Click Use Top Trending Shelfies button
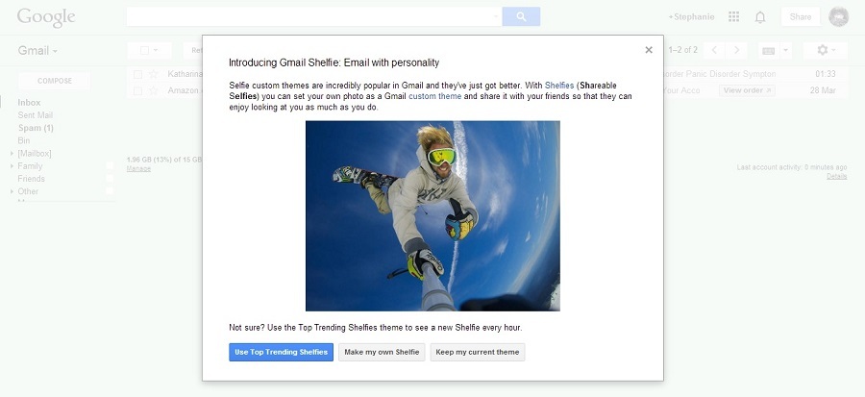This screenshot has height=397, width=865. tap(281, 352)
